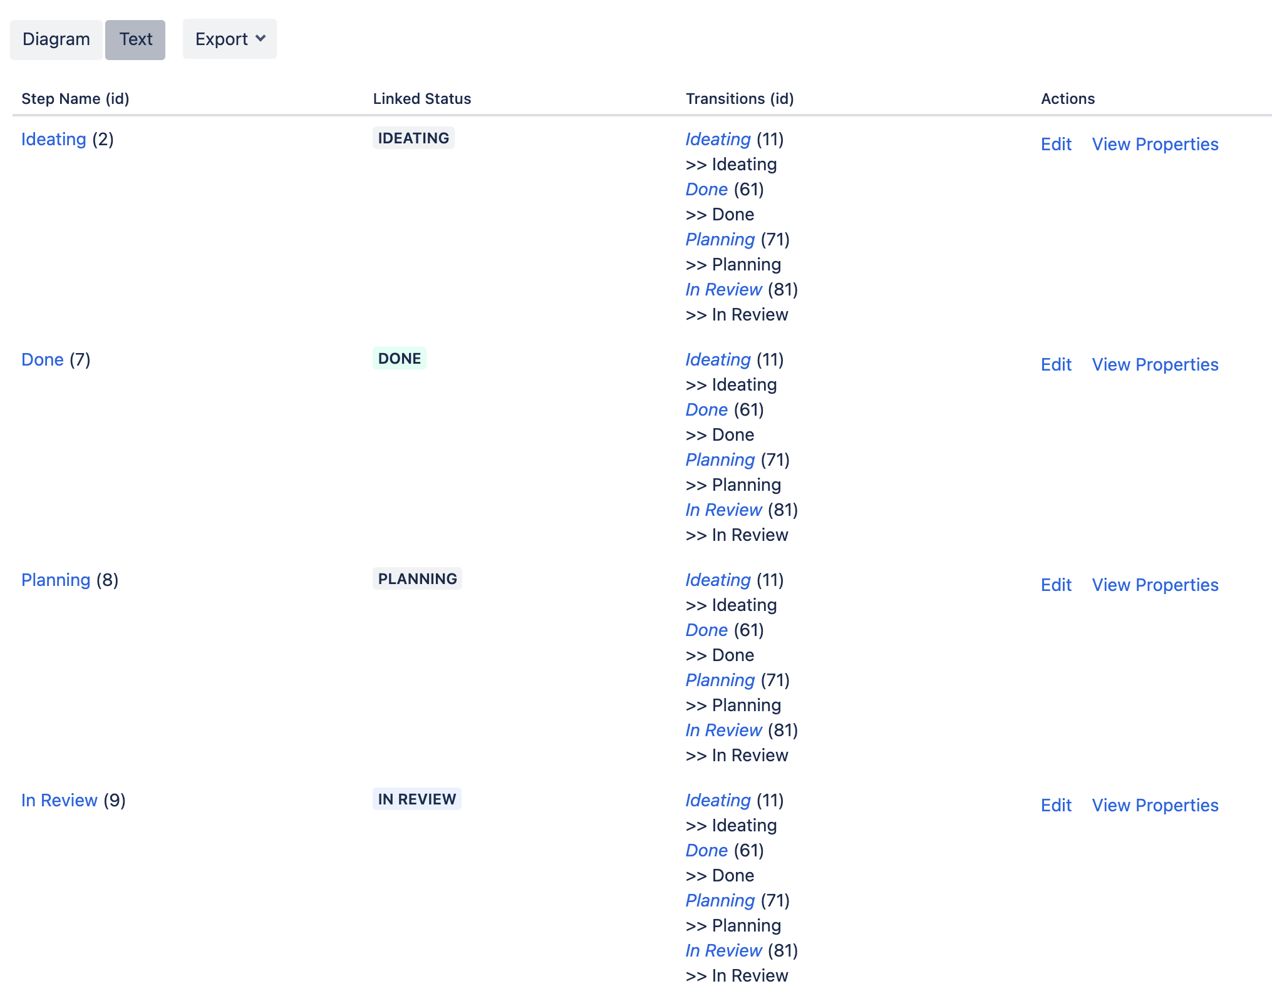The height and width of the screenshot is (996, 1272).
Task: Open Planning (71) transition in Done row
Action: click(720, 459)
